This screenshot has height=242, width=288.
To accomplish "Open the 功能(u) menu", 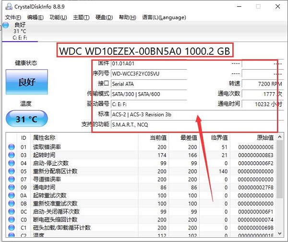I will [x=58, y=17].
